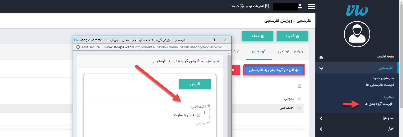The width and height of the screenshot is (403, 137).
Task: Tick the تعامل با سایت checkbox
Action: 199,115
